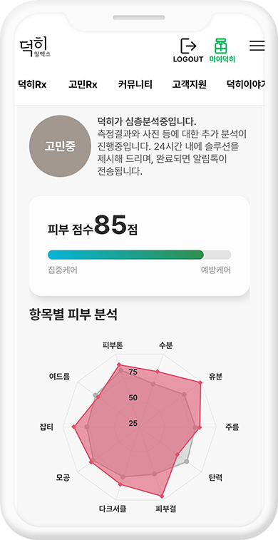Click the skin score progress bar
Screen dimensions: 278x540
[x=139, y=255]
